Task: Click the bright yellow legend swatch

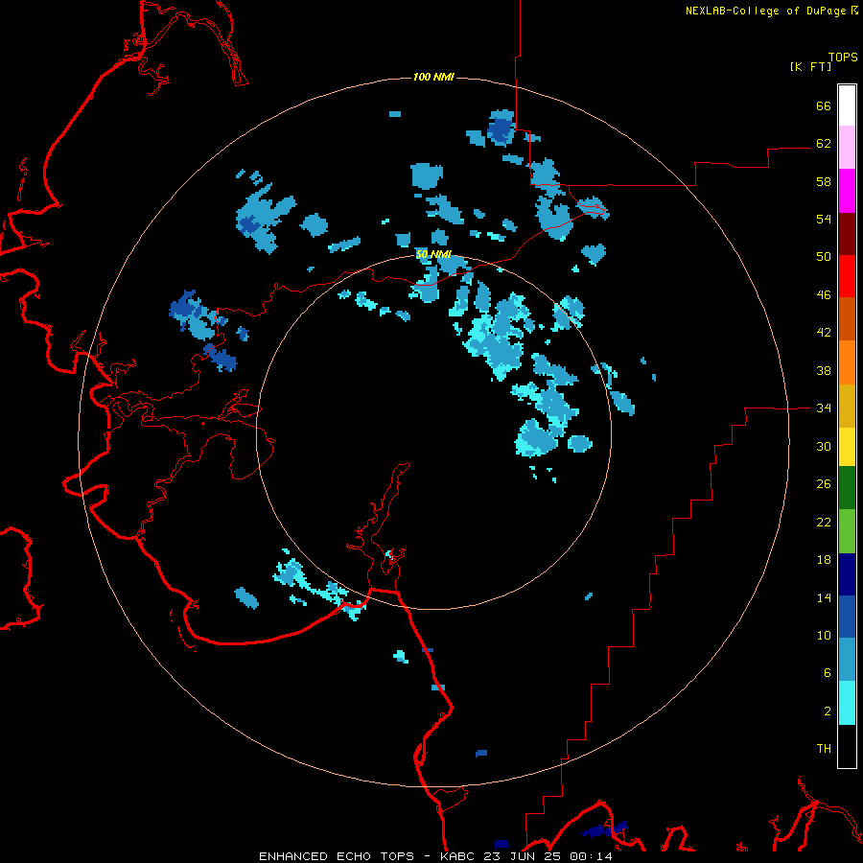Action: (x=847, y=447)
